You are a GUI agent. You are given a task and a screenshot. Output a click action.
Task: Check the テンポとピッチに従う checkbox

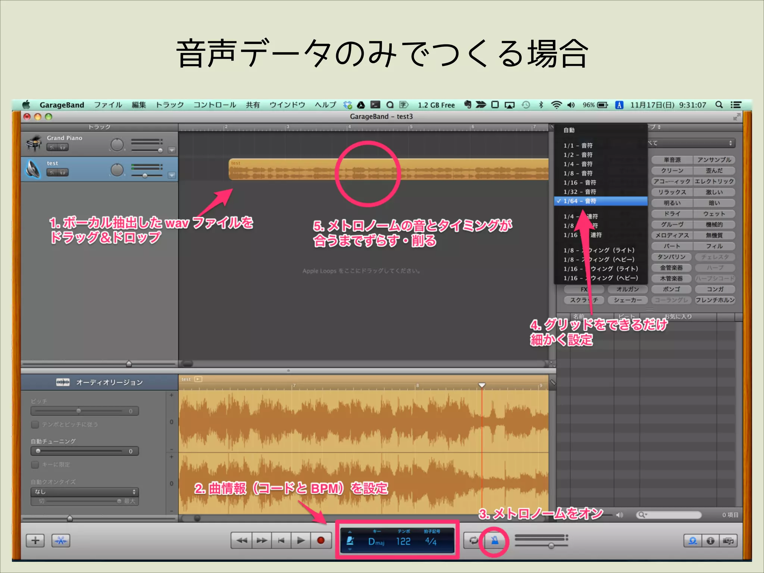point(35,425)
